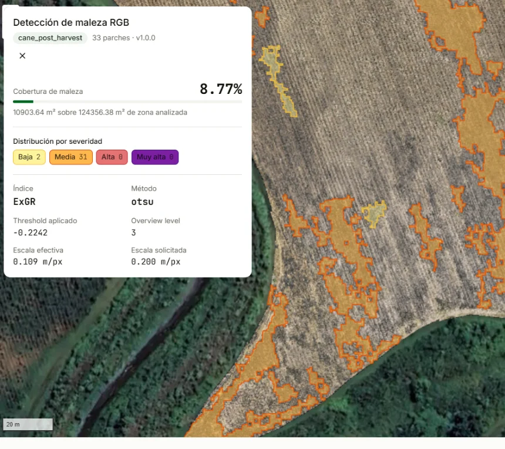Click the otsu method value

pos(142,202)
